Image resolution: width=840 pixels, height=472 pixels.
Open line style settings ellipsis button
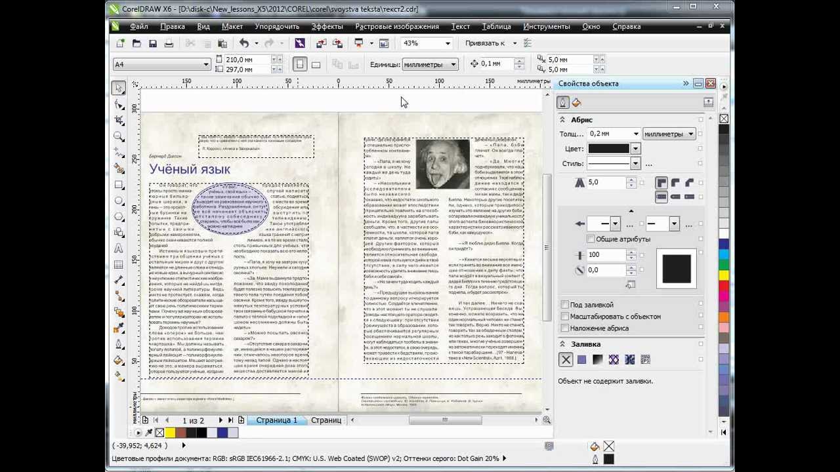(x=648, y=164)
